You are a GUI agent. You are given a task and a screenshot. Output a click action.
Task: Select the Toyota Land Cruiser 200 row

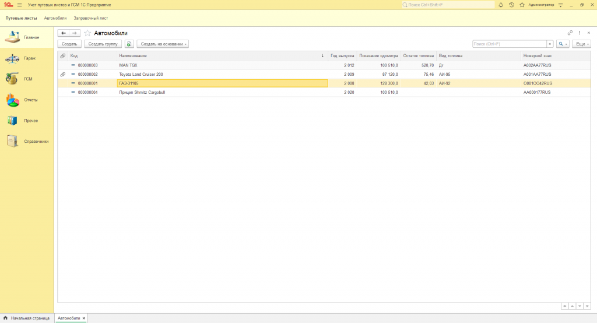(324, 74)
